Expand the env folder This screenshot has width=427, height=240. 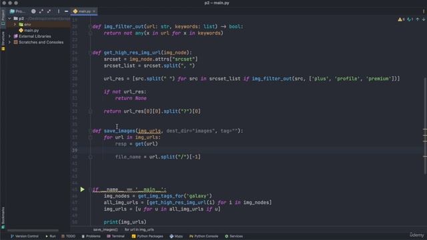15,25
